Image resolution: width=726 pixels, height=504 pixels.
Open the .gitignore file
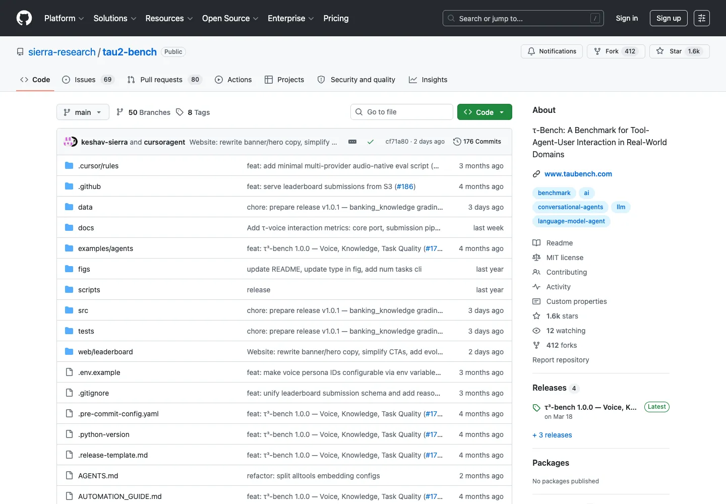point(93,393)
